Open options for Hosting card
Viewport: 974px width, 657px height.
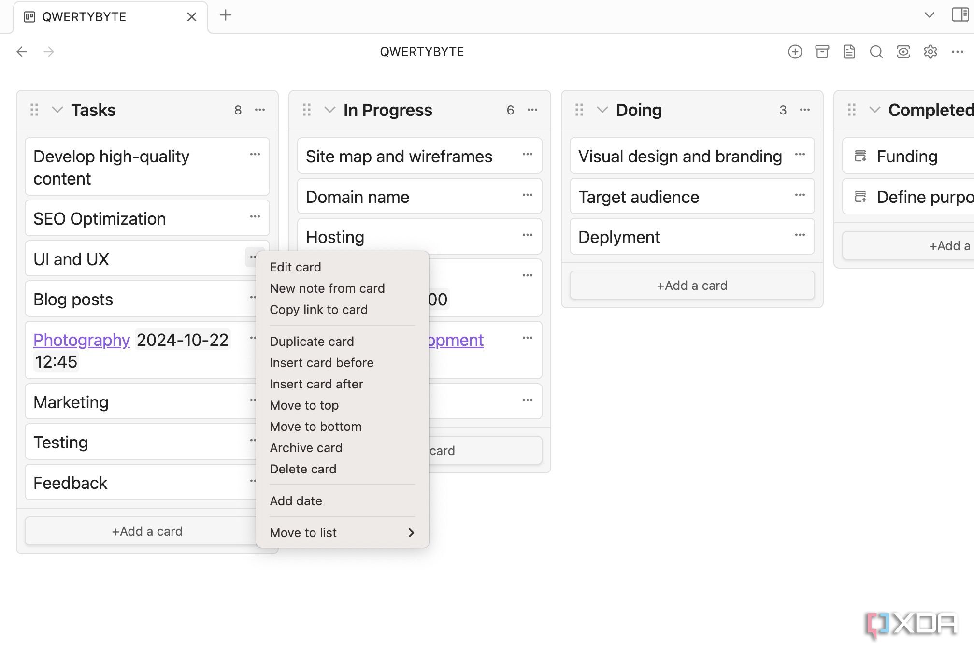528,235
